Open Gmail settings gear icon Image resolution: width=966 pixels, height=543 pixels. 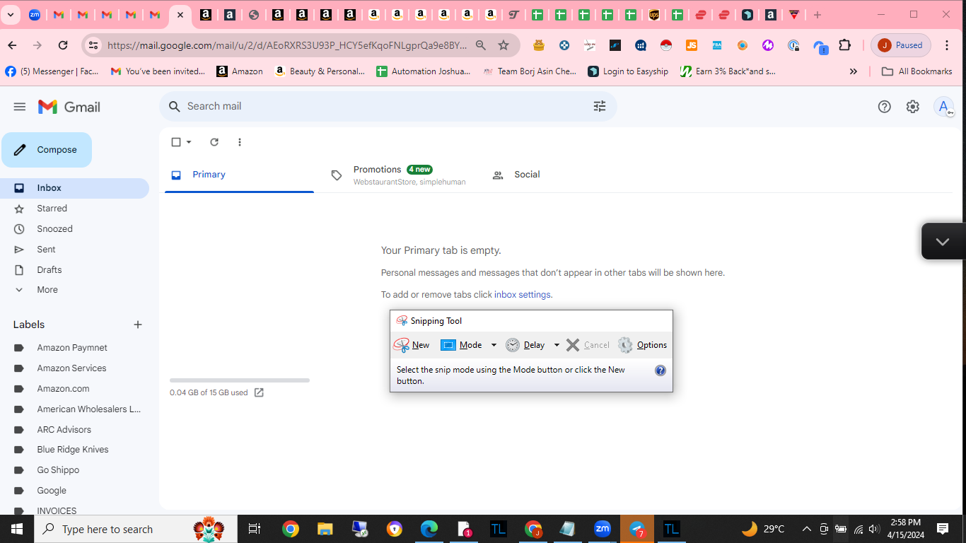[x=913, y=107]
